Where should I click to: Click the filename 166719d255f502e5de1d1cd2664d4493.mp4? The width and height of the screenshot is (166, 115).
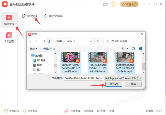point(98,68)
